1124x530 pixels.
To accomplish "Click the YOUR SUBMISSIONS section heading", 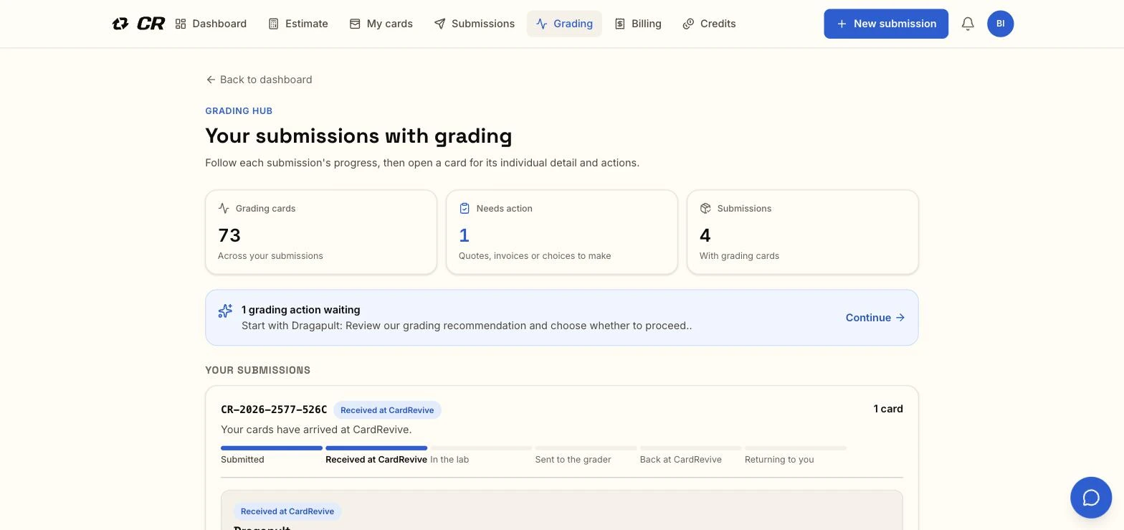I will (258, 370).
